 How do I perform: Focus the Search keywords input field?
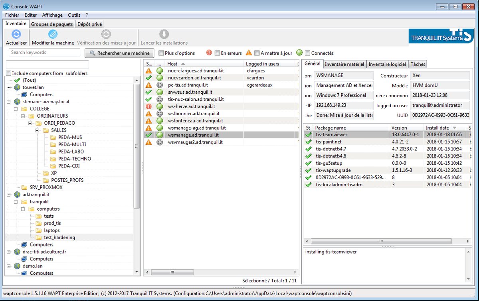point(44,53)
